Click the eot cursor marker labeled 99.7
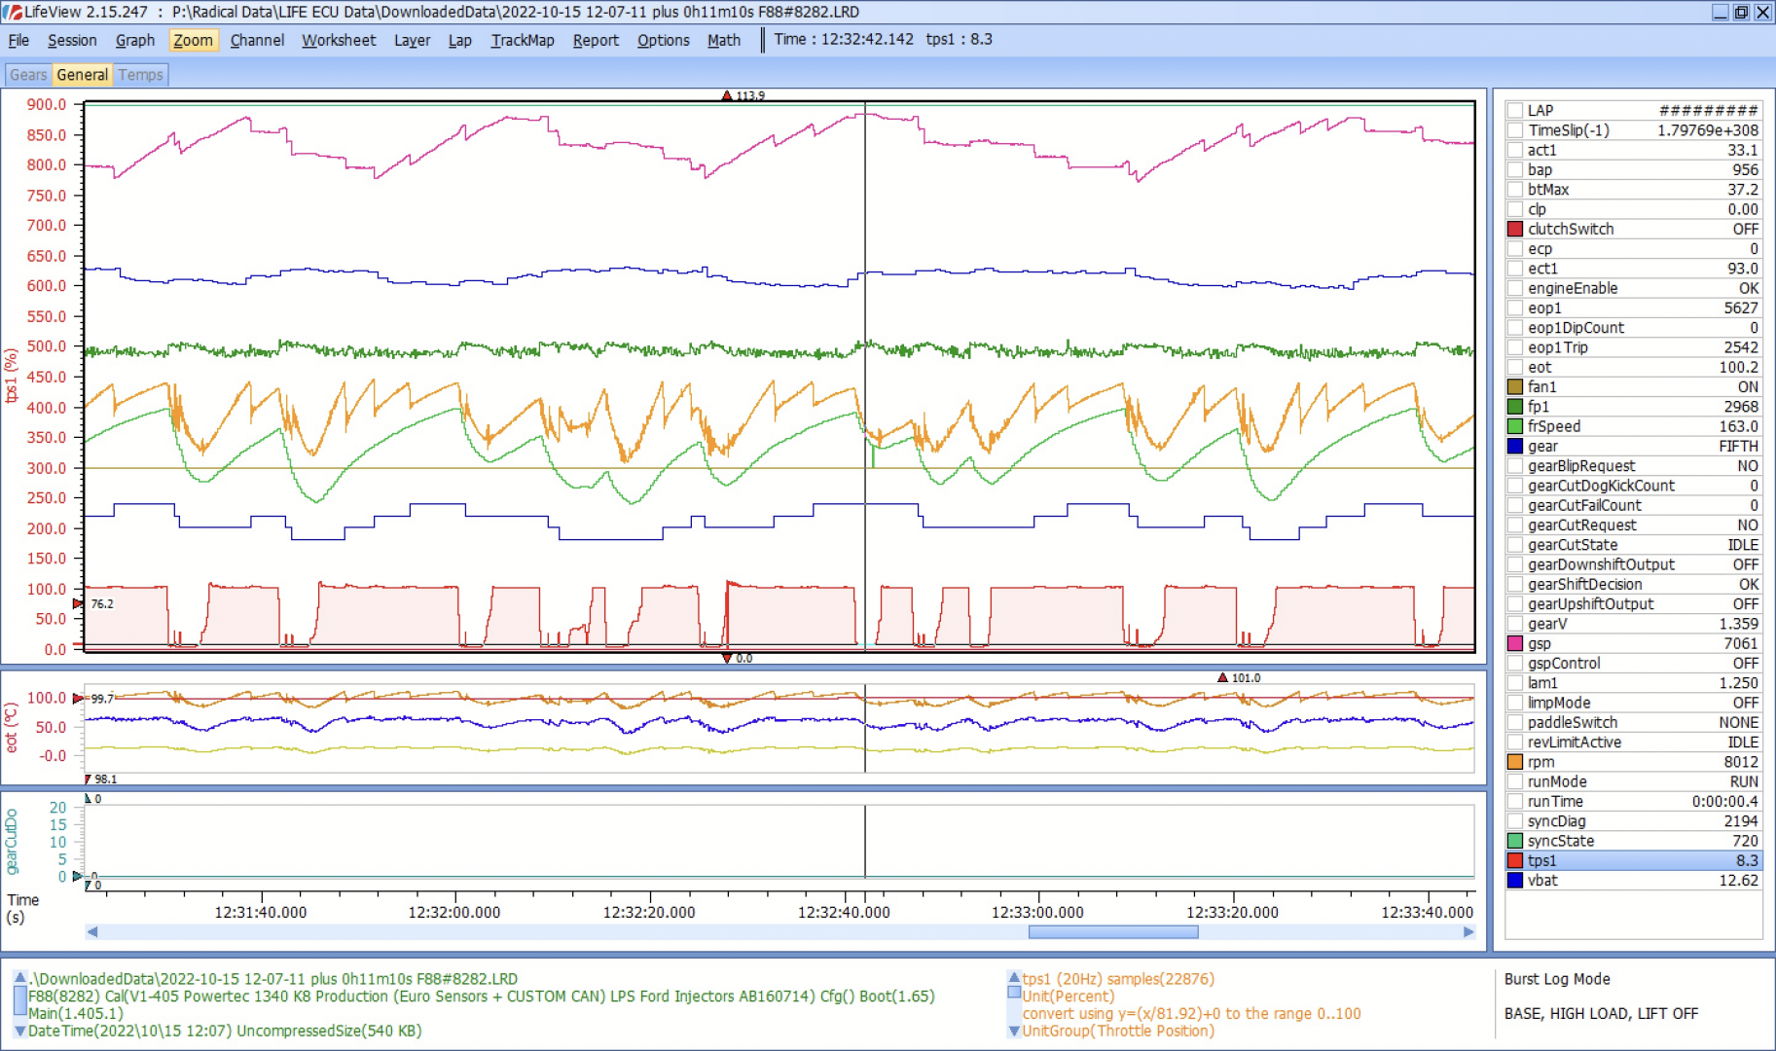This screenshot has width=1776, height=1051. (79, 698)
